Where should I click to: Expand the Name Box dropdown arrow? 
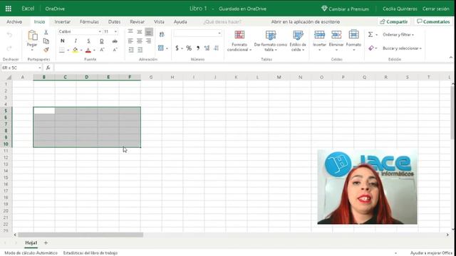(x=40, y=68)
